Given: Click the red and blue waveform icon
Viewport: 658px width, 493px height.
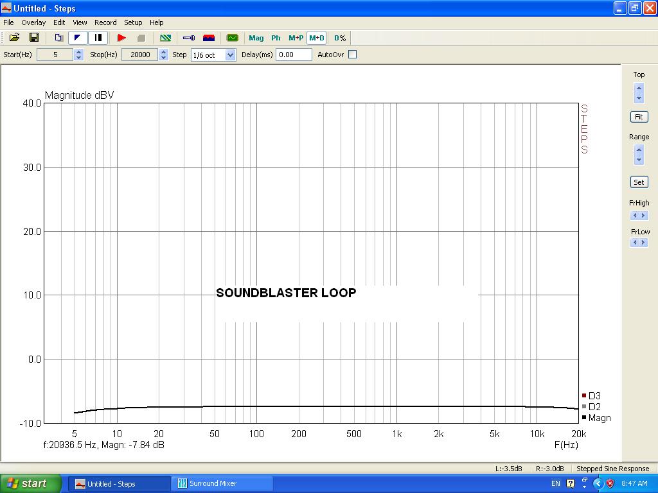Looking at the screenshot, I should [x=209, y=38].
